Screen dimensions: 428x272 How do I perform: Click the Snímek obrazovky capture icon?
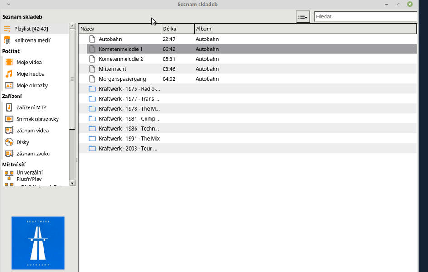[9, 119]
